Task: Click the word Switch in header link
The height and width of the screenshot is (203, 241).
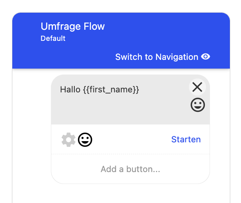Action: (x=129, y=57)
